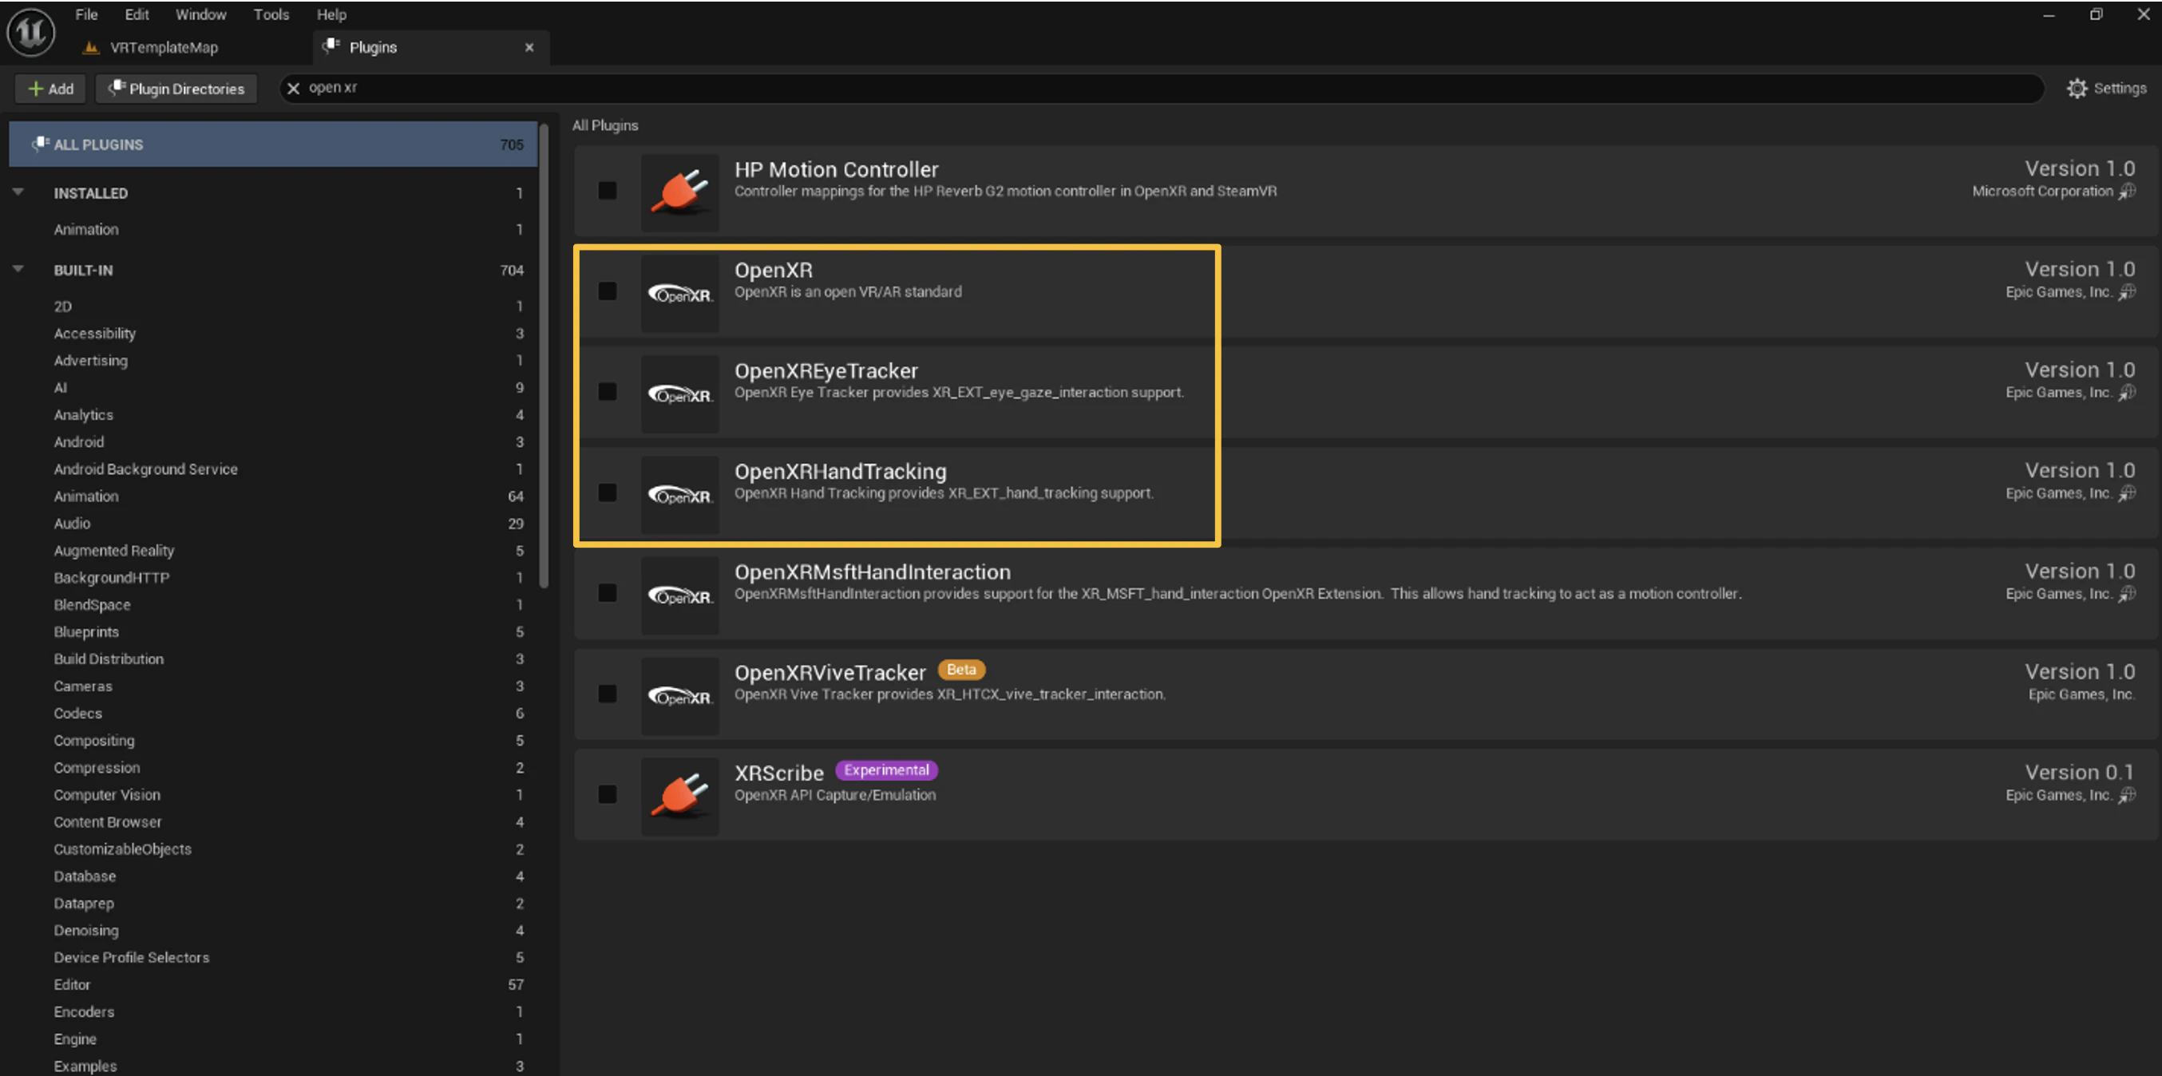Image resolution: width=2162 pixels, height=1076 pixels.
Task: Click the OpenXRHandTracking logo thumbnail
Action: pos(680,493)
